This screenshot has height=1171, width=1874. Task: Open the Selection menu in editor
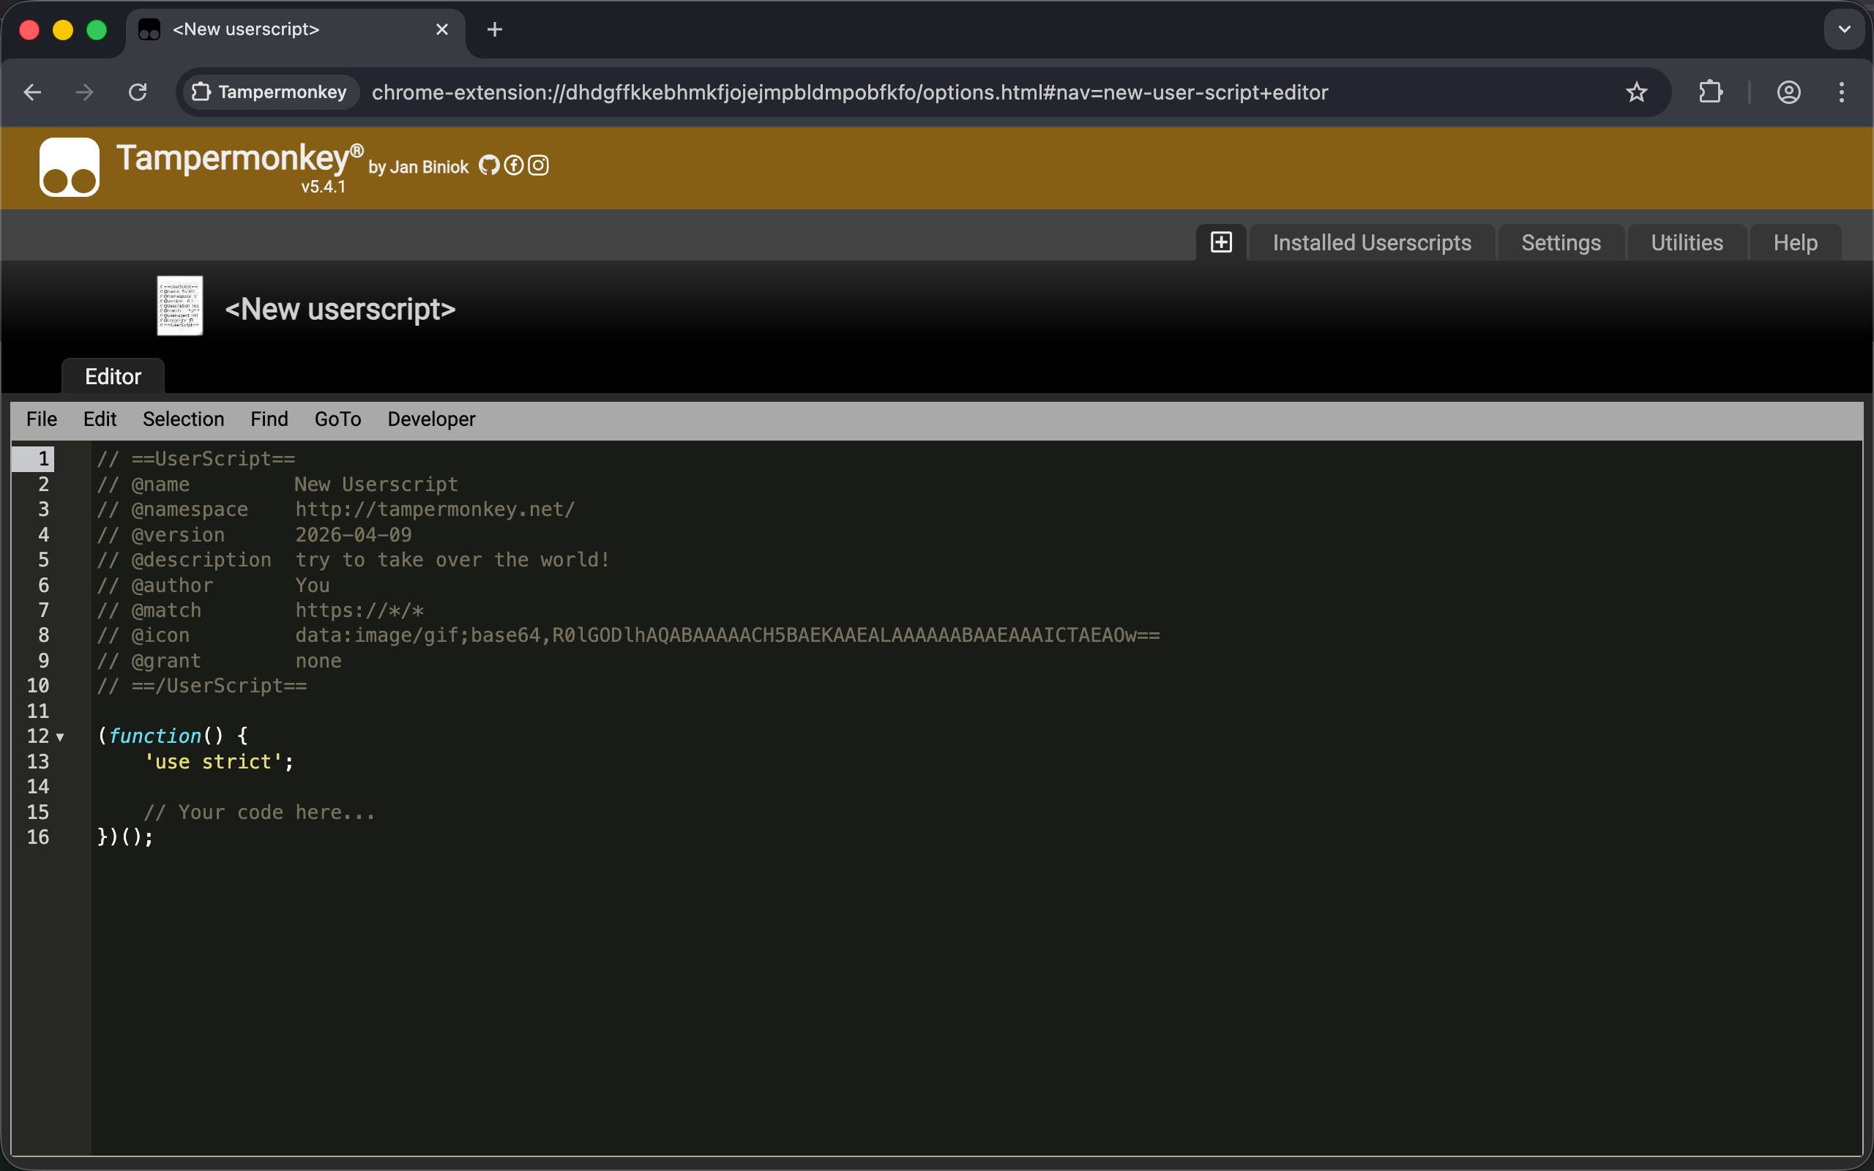point(183,419)
